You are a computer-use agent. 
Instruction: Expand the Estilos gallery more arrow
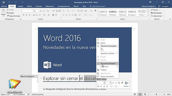tap(148, 15)
